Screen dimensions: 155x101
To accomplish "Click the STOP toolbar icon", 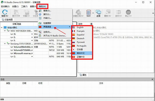I will click(x=128, y=13).
